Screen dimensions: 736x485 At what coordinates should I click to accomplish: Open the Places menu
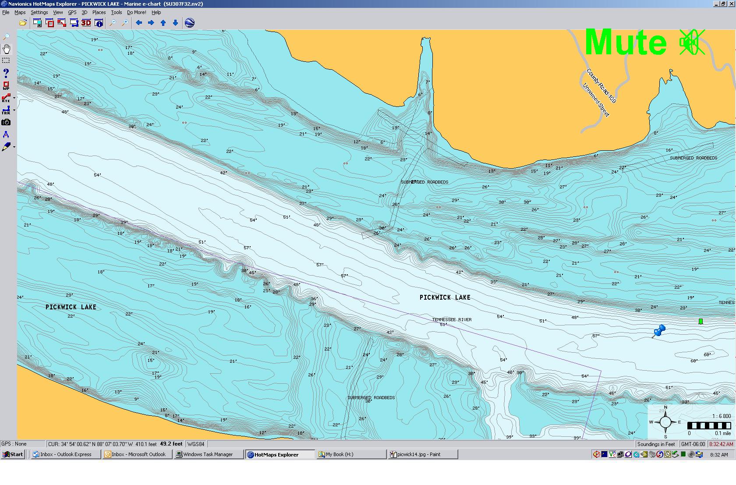pyautogui.click(x=99, y=12)
